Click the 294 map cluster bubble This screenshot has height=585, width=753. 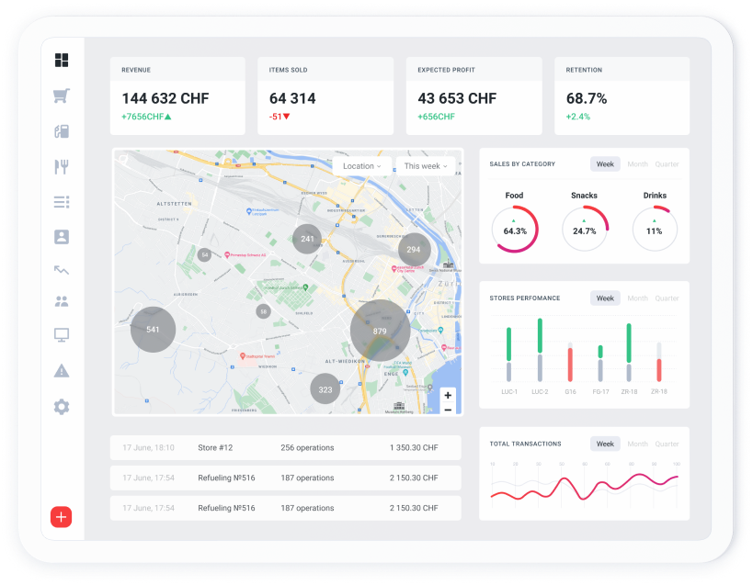tap(414, 250)
